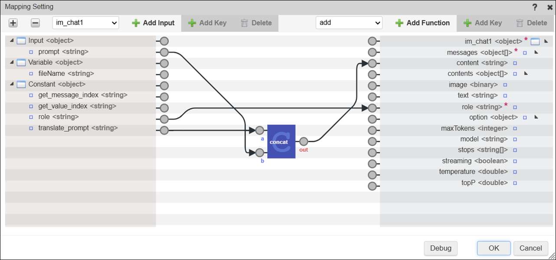The width and height of the screenshot is (556, 260).
Task: Click the Input object folder icon
Action: [21, 41]
